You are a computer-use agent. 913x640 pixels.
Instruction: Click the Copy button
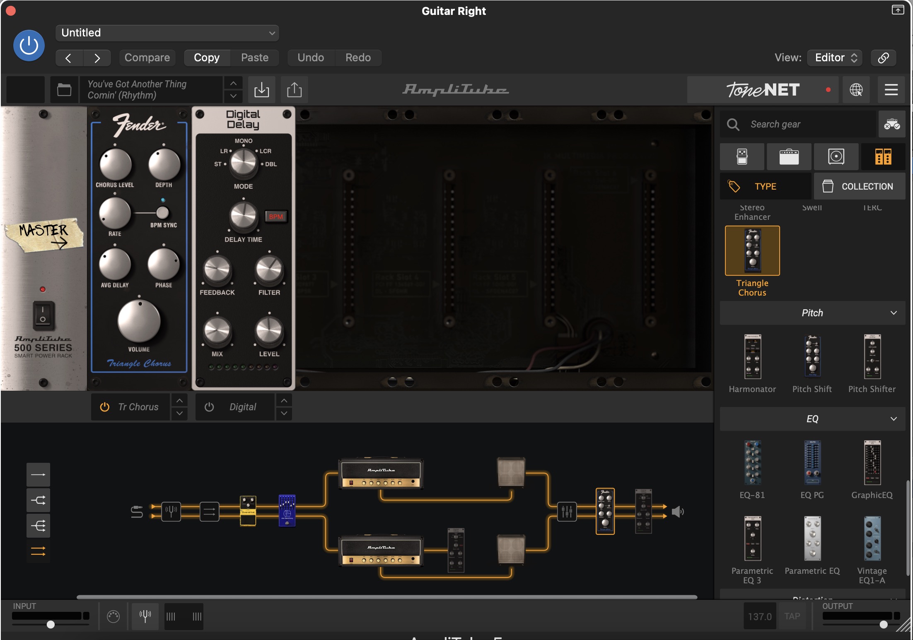tap(206, 58)
